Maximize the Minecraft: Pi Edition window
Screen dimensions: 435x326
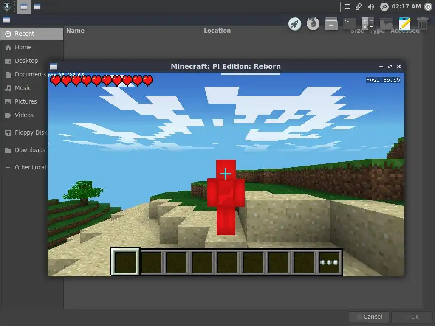(x=390, y=67)
